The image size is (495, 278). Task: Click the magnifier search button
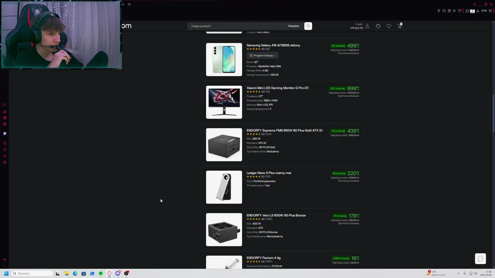click(x=308, y=26)
